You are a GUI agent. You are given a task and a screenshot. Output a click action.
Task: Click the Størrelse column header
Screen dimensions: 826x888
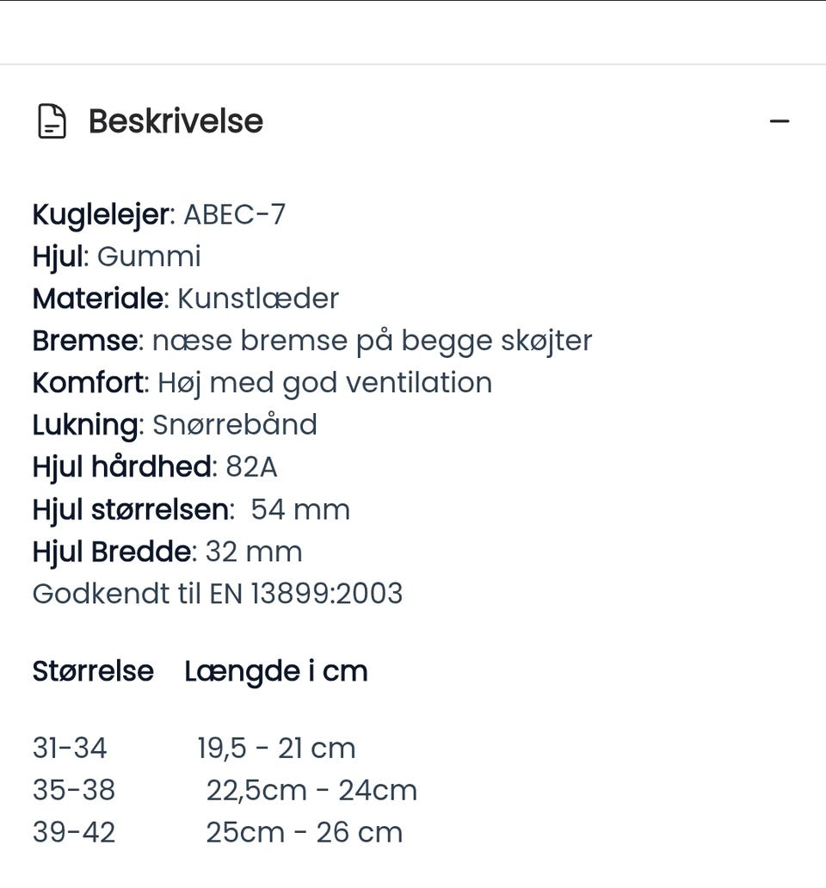(93, 671)
